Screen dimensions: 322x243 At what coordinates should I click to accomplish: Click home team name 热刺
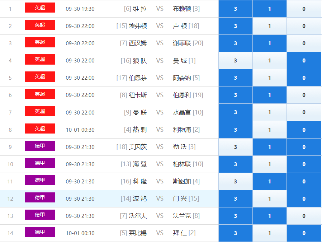[x=140, y=130]
